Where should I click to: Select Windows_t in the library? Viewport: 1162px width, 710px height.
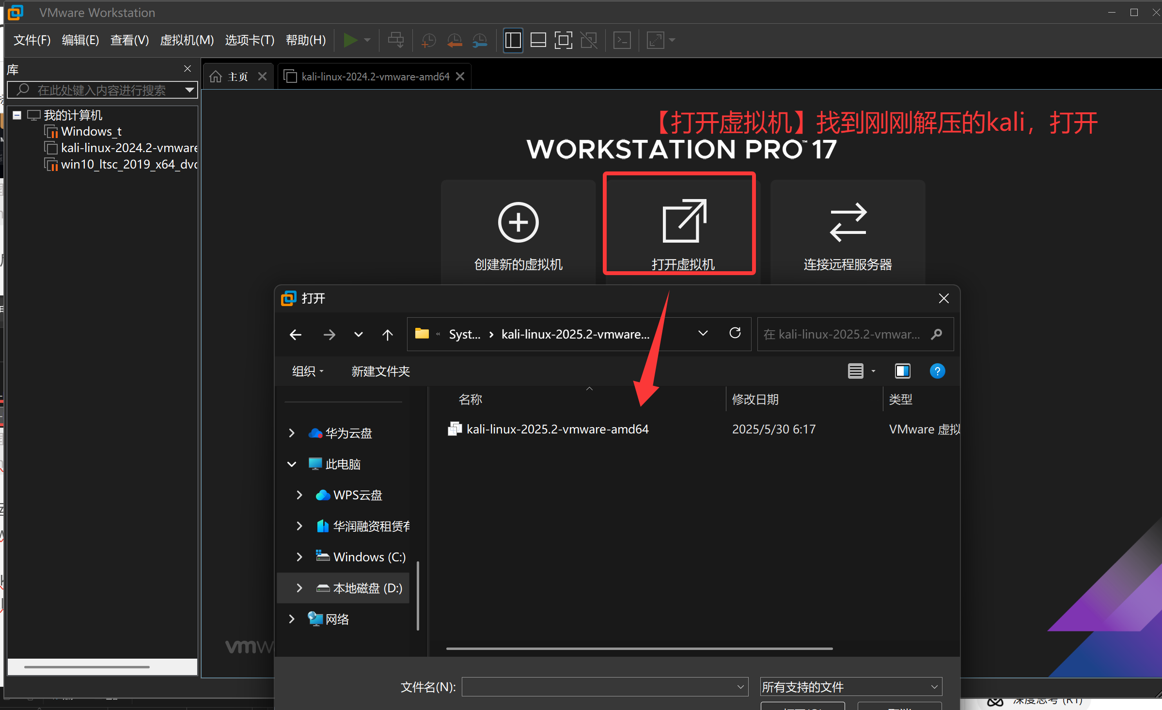click(x=91, y=131)
